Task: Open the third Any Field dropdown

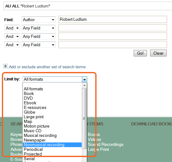Action: point(38,45)
